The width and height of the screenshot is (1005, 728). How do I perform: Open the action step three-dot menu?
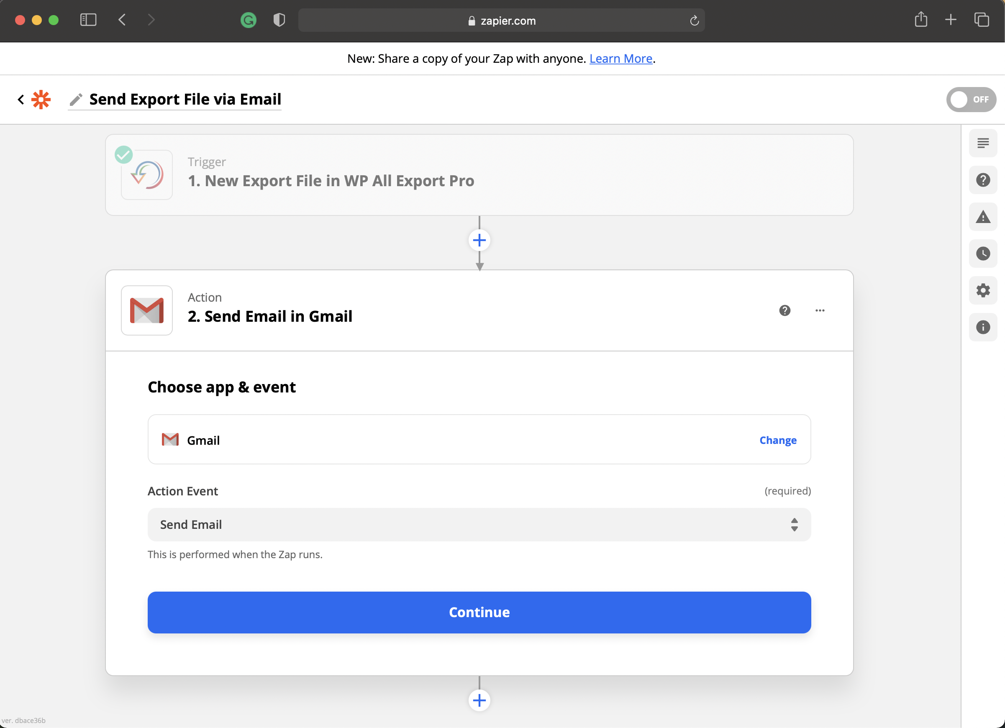point(819,310)
